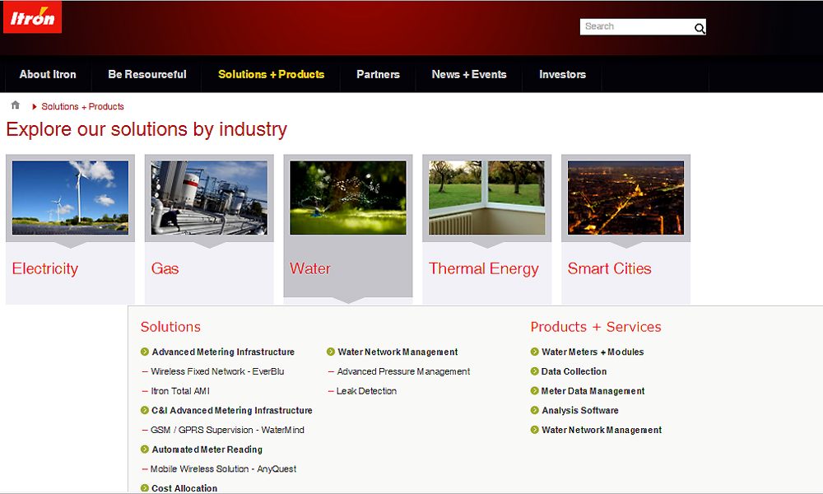Click green bullet beside Analysis Software
This screenshot has width=823, height=494.
535,410
